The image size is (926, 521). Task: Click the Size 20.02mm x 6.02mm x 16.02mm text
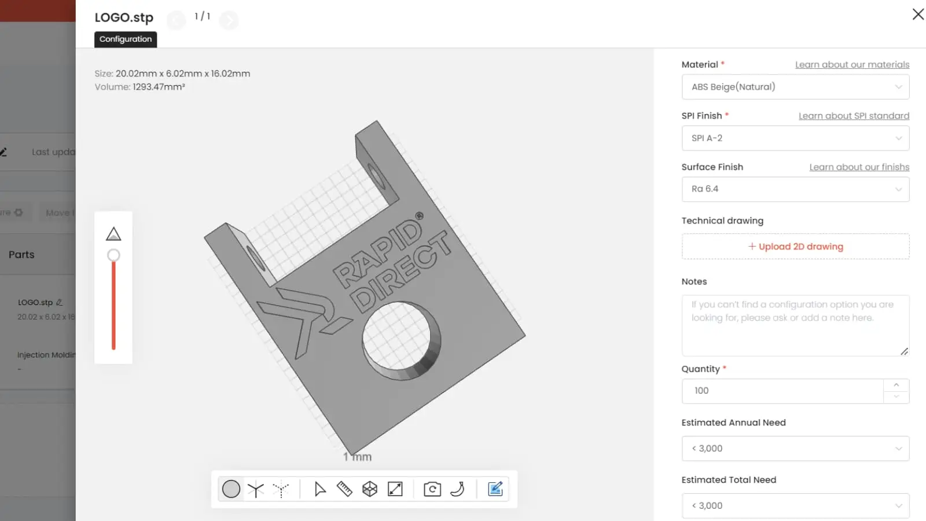pos(172,74)
